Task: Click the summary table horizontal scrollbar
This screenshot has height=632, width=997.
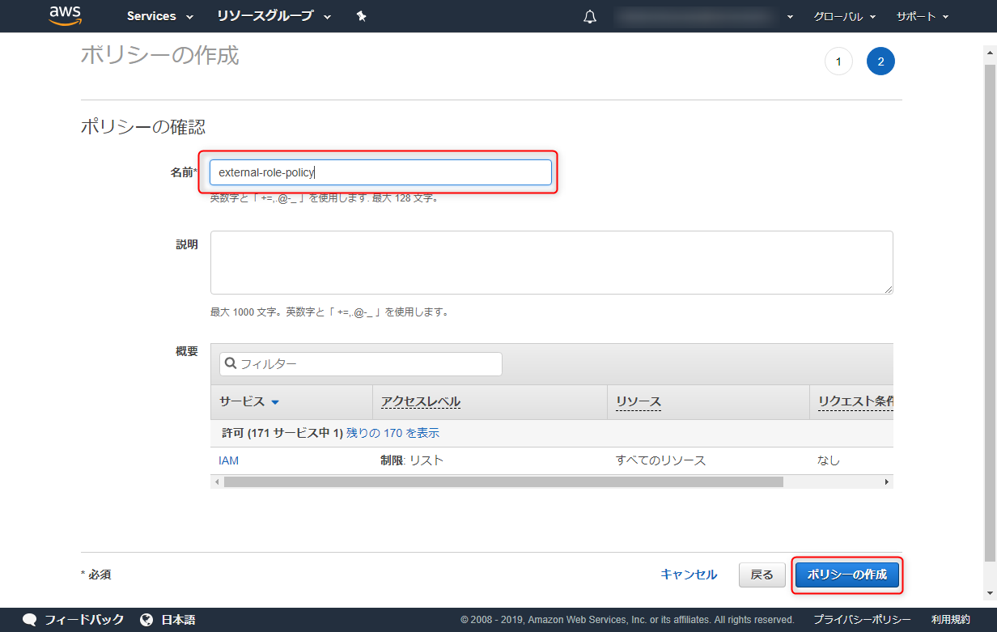Action: (503, 481)
